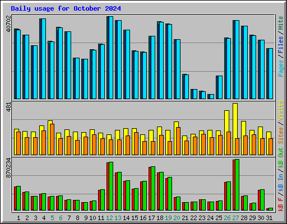Click the green kB Out bar for day 27
Screen dimensions: 287x224
tap(237, 185)
